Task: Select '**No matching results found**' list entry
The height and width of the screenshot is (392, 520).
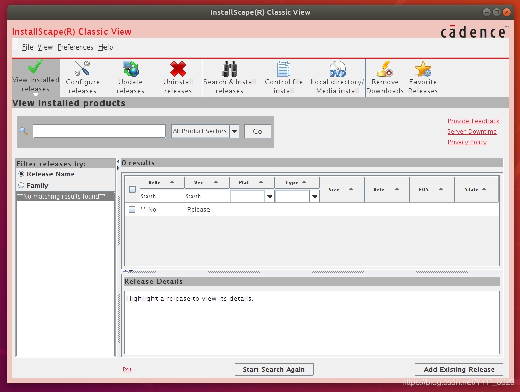Action: 65,196
